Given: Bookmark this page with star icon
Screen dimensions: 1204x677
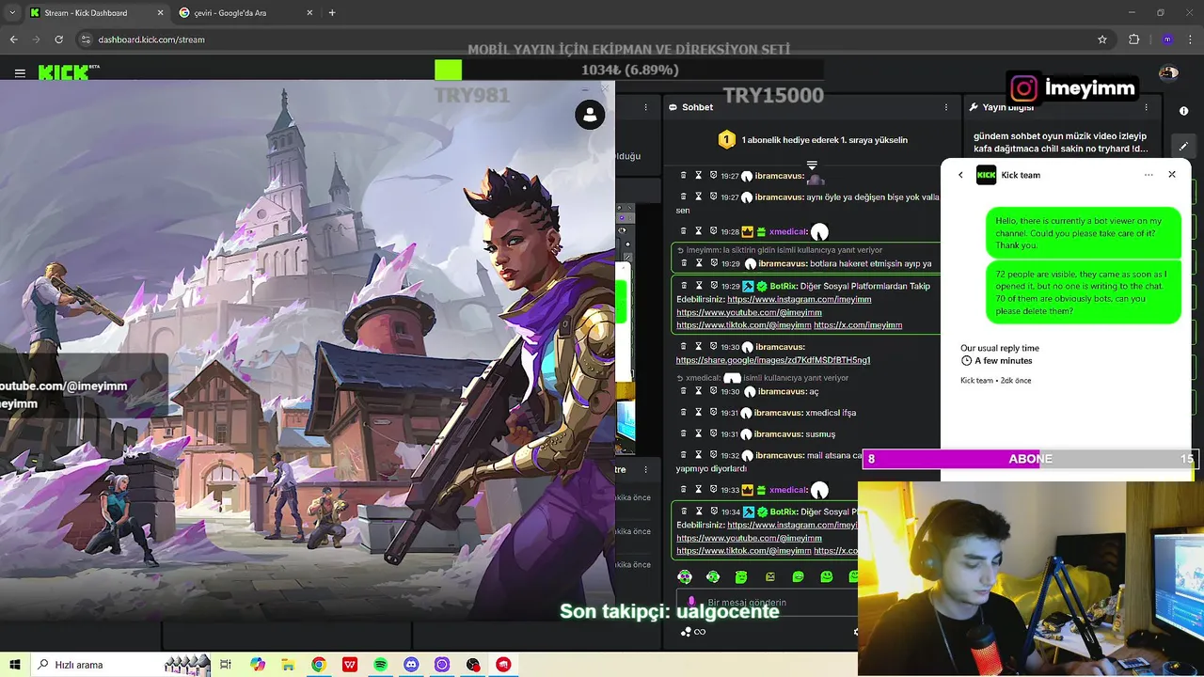Looking at the screenshot, I should pos(1102,39).
